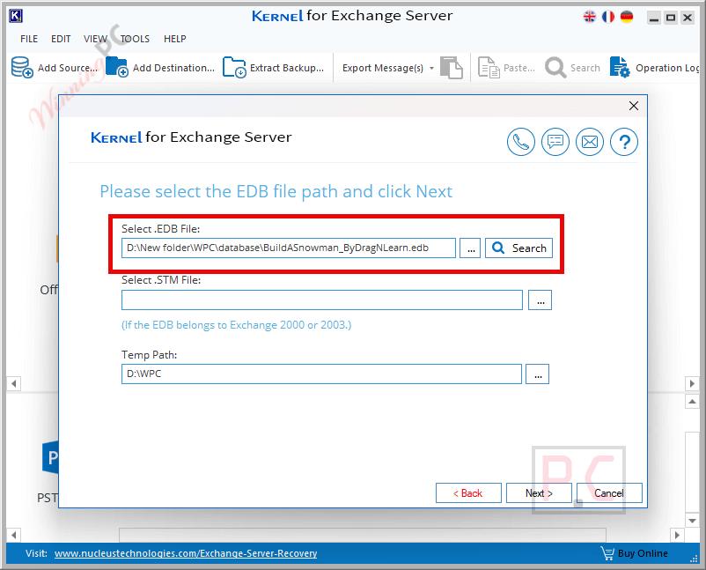Open the FILE menu

pyautogui.click(x=29, y=39)
